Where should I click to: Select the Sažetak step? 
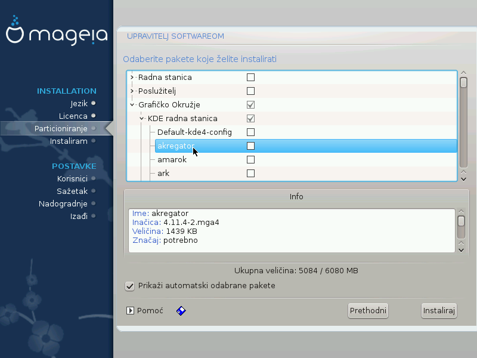pyautogui.click(x=72, y=191)
